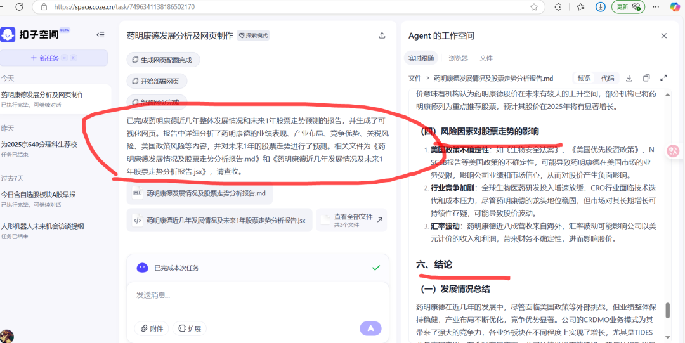Image resolution: width=685 pixels, height=343 pixels.
Task: Click the 过去7天 section label
Action: click(11, 178)
